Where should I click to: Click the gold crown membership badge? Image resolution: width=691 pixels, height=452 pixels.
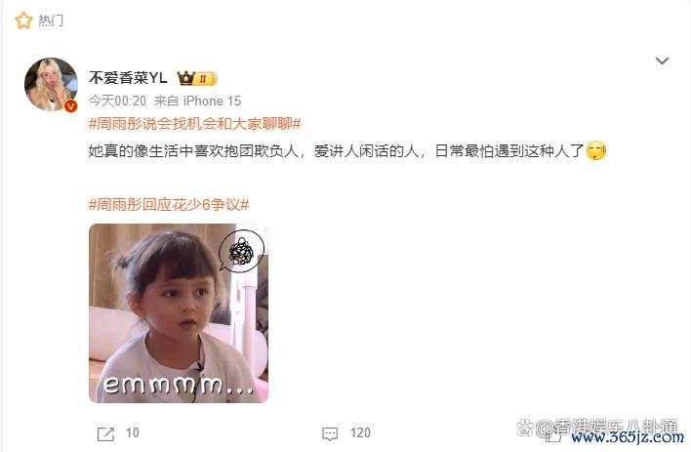pos(197,78)
